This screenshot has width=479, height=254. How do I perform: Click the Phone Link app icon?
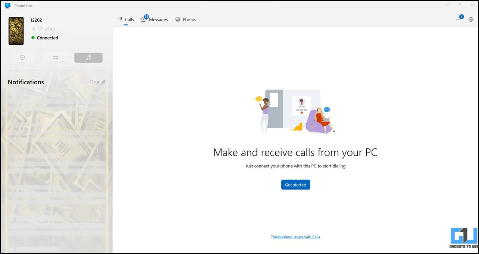point(7,6)
